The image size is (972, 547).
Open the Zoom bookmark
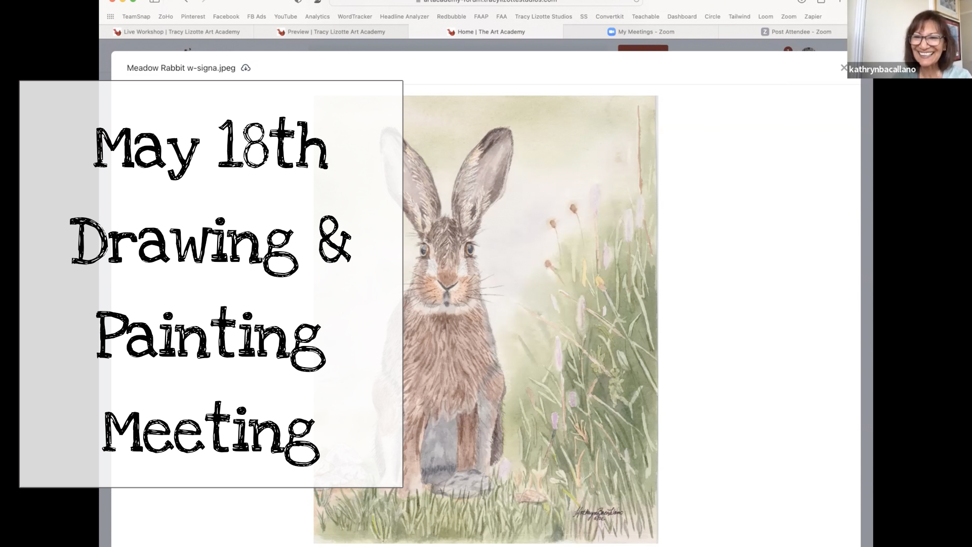coord(789,17)
